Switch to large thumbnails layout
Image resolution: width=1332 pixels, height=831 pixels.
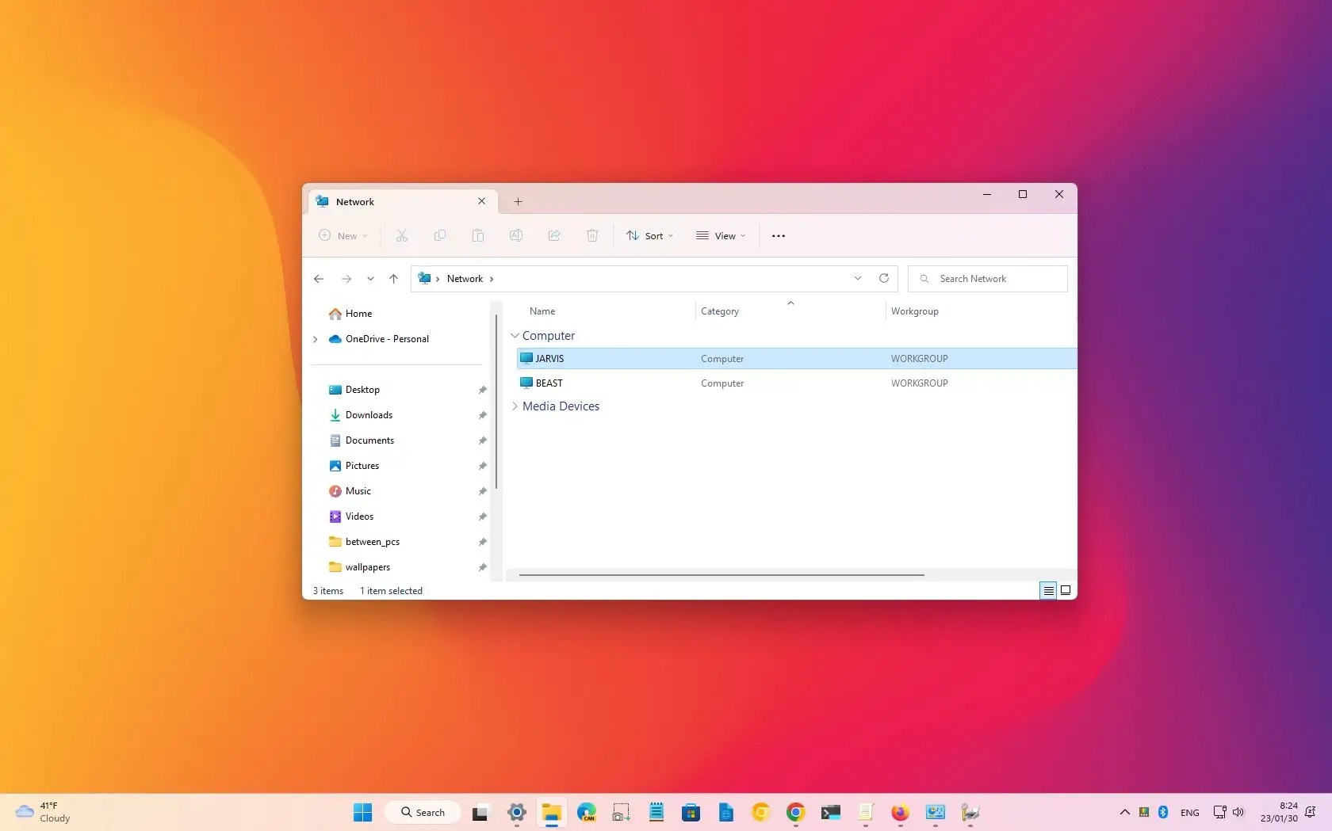pyautogui.click(x=1066, y=590)
